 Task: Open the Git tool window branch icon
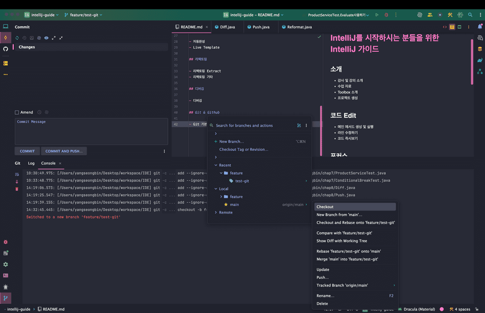pyautogui.click(x=6, y=298)
